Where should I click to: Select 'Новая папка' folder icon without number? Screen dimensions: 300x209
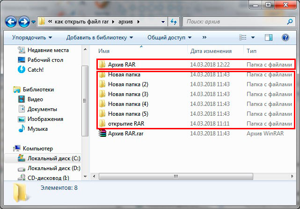tap(102, 75)
